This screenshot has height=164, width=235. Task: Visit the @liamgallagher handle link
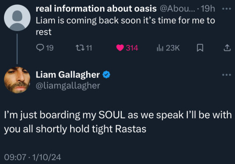tap(68, 86)
